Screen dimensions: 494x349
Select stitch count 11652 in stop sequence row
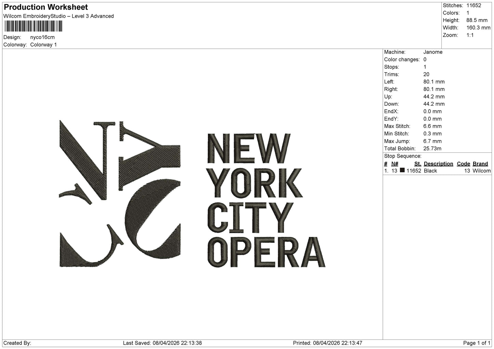414,171
